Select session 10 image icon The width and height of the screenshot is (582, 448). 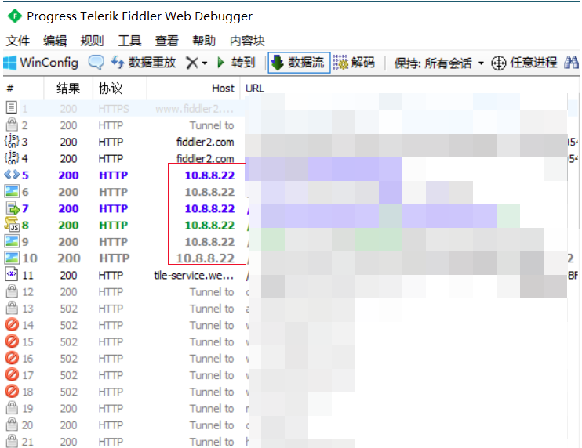(12, 258)
